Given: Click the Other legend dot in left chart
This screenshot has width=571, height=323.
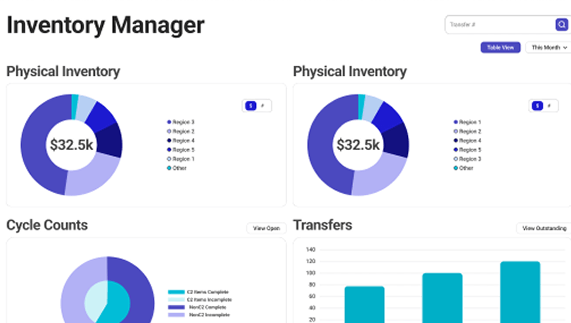Looking at the screenshot, I should pos(169,168).
